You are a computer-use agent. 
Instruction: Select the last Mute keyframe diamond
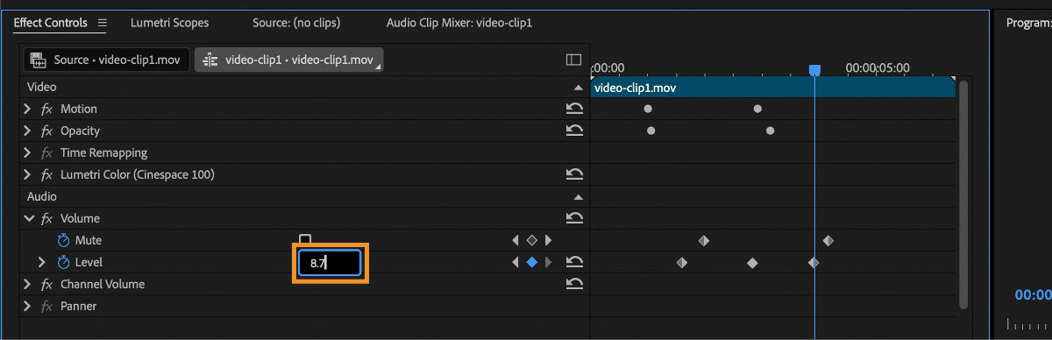828,240
